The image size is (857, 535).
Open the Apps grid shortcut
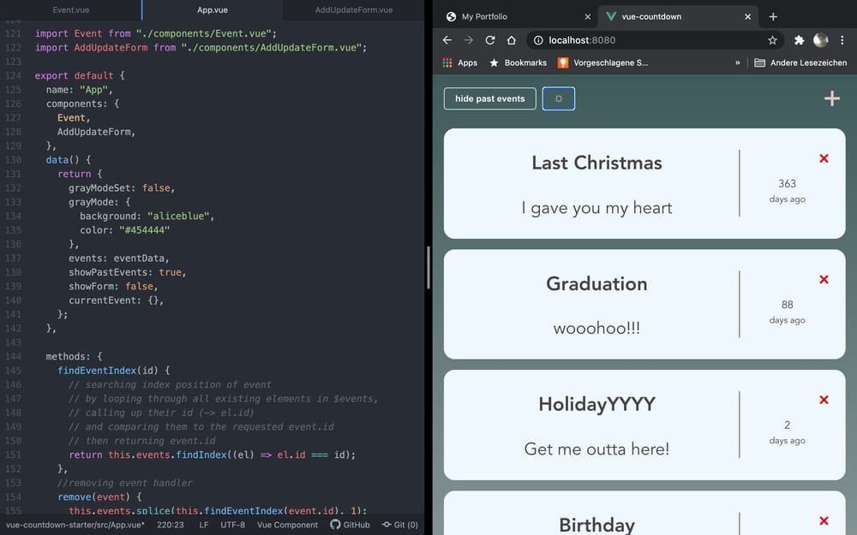459,62
